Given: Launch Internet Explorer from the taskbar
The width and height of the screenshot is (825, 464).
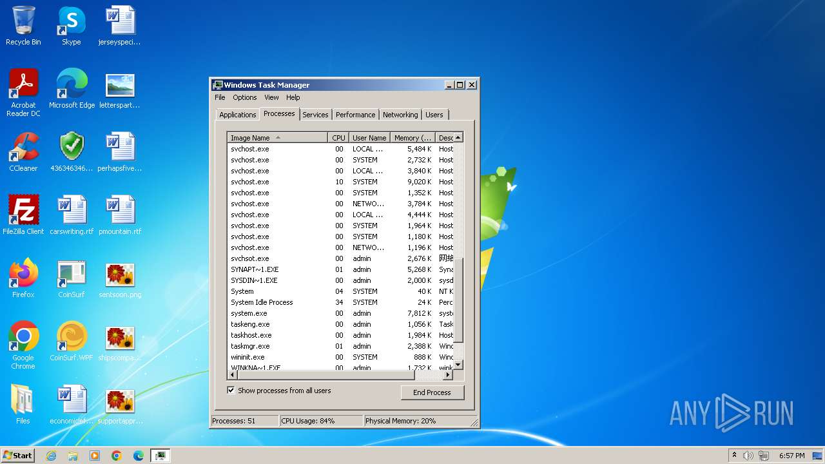Looking at the screenshot, I should (51, 456).
